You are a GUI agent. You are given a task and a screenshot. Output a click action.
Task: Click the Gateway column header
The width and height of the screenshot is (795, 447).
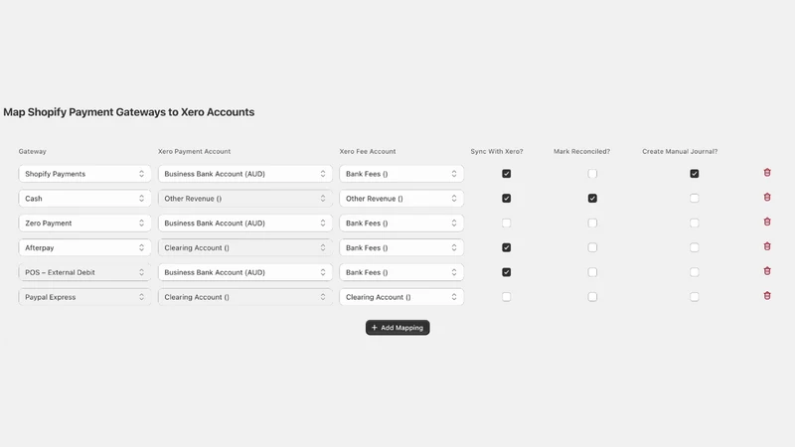(33, 152)
